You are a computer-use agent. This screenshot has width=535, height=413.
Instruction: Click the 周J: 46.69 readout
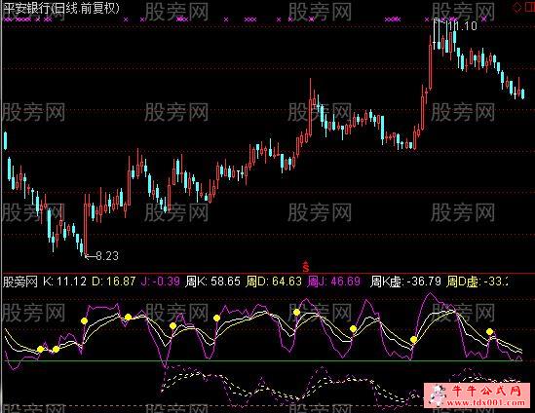333,282
